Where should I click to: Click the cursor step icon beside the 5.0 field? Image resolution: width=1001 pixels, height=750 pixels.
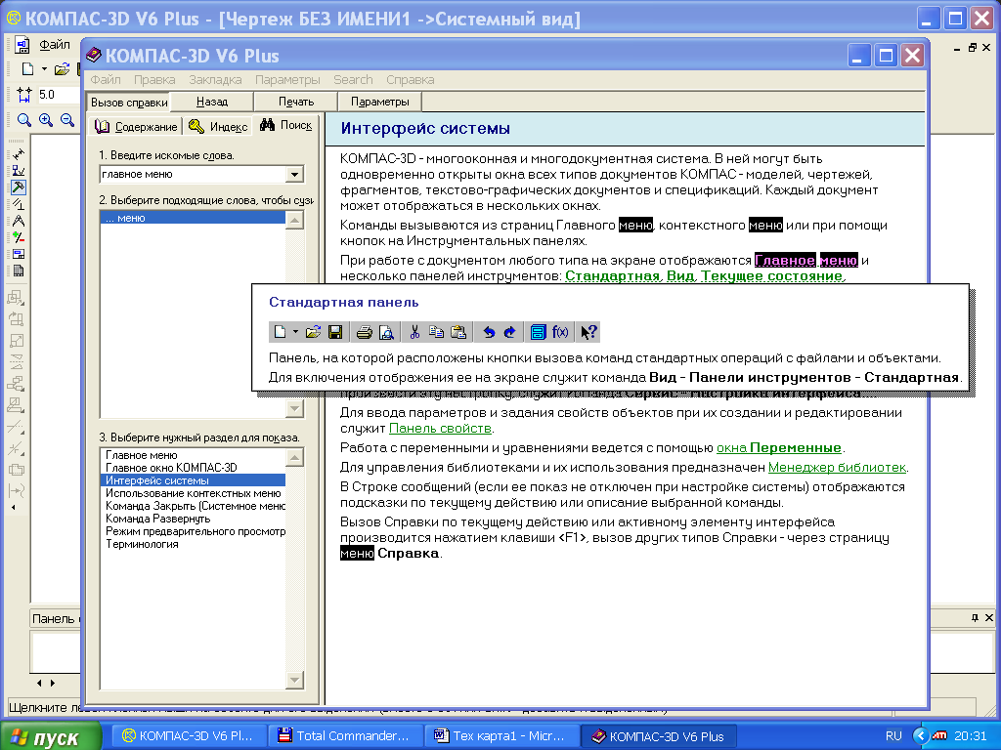point(24,95)
